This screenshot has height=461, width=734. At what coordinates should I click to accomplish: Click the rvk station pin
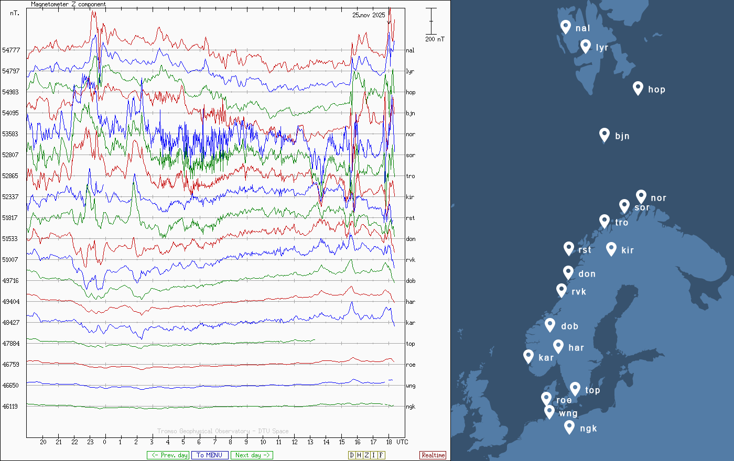click(x=562, y=291)
